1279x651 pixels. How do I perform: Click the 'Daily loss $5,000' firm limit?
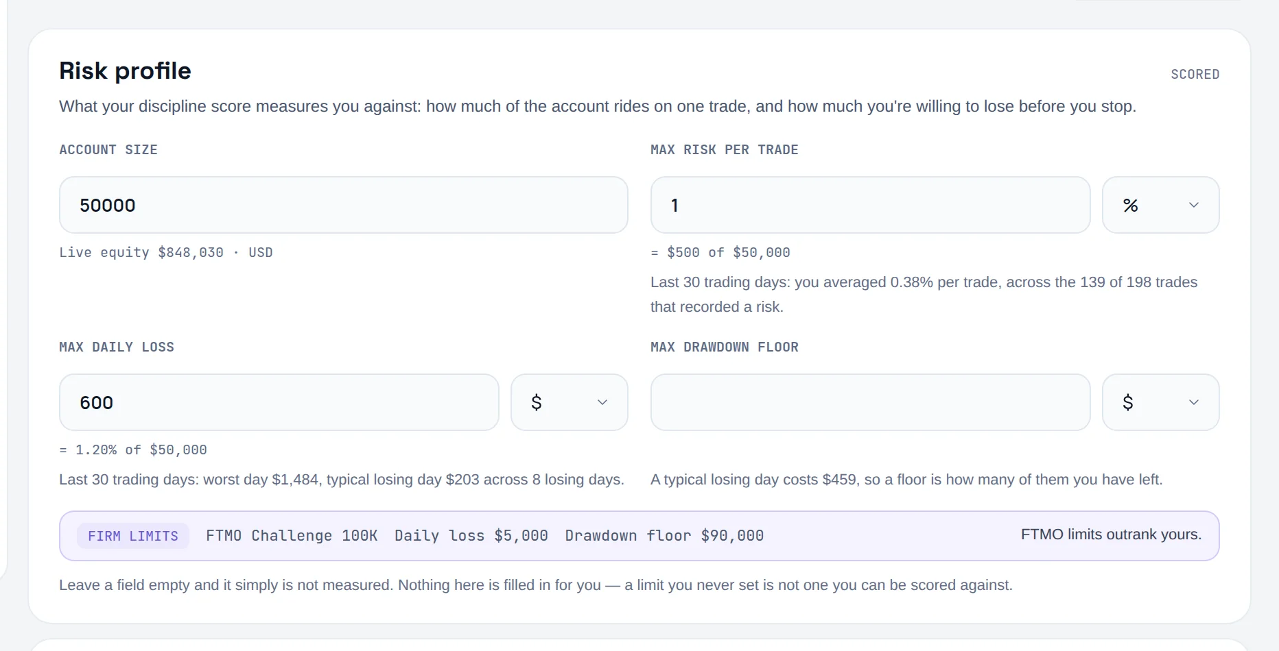tap(471, 536)
